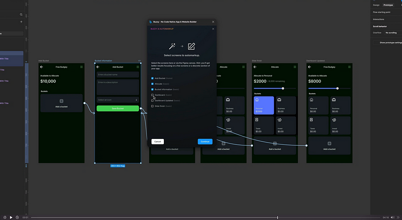402x220 pixels.
Task: Click the Buzzy logo in the plugin title bar
Action: pos(150,22)
